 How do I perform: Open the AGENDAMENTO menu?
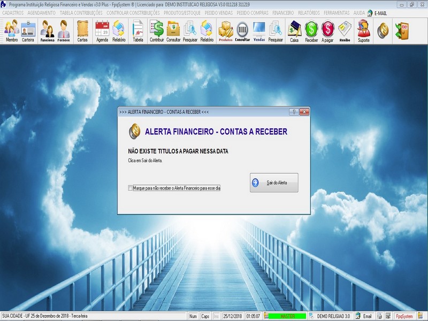pyautogui.click(x=42, y=13)
